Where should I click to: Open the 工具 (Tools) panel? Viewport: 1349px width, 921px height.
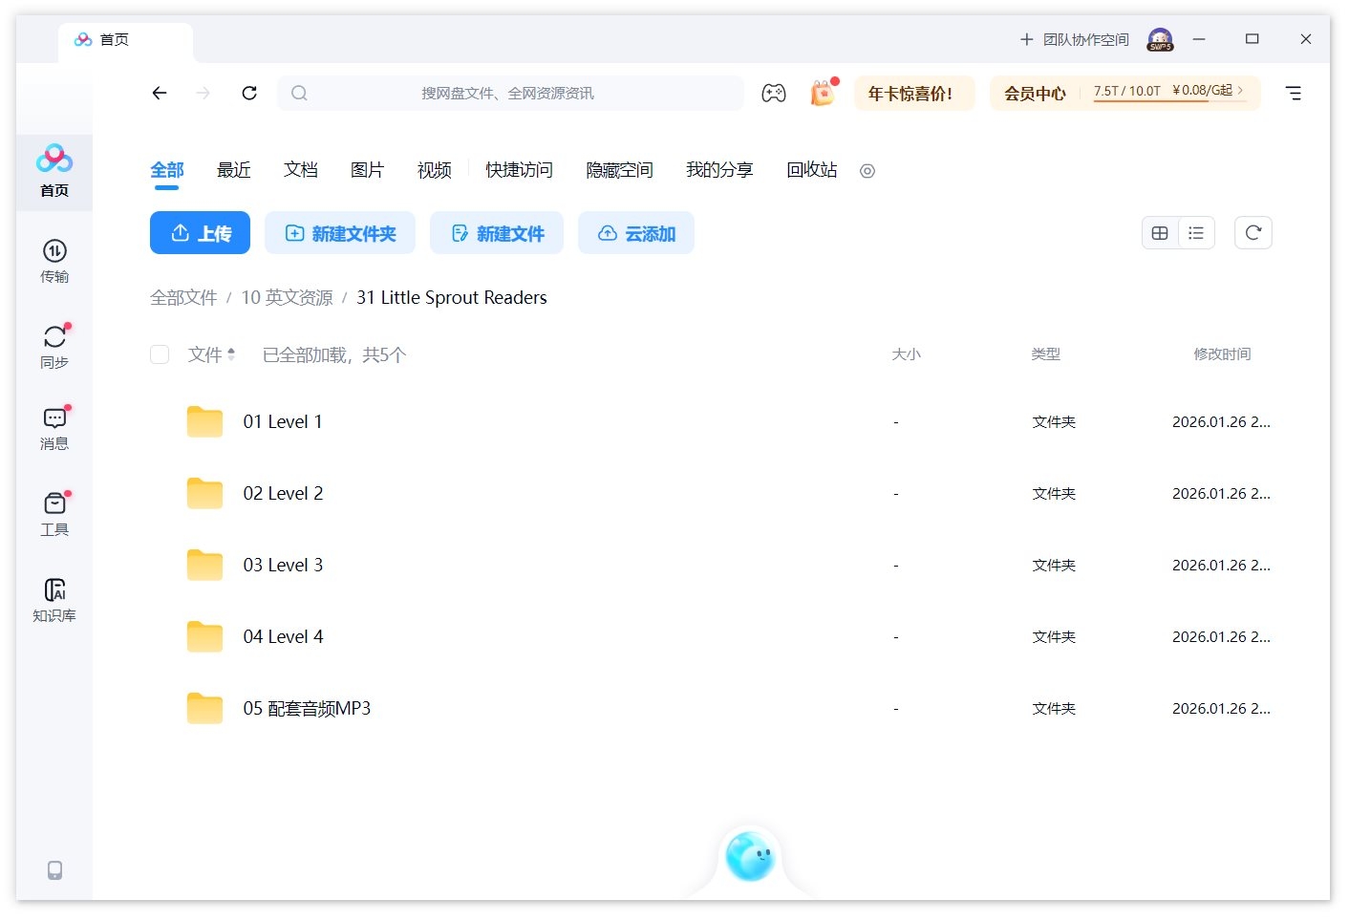[x=54, y=512]
